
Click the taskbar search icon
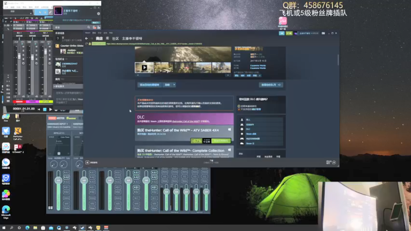(11, 228)
